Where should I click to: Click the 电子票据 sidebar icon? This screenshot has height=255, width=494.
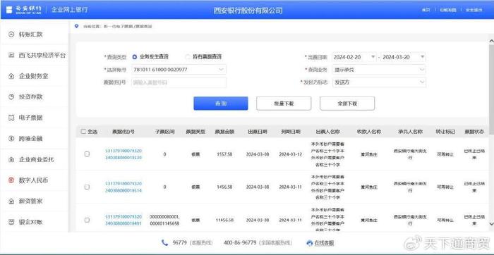click(x=11, y=118)
